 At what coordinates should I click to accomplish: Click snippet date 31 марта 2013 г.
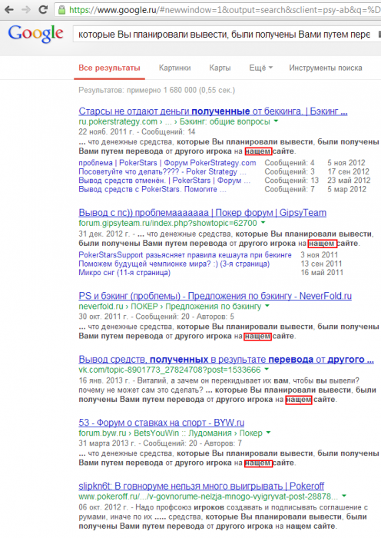(107, 443)
